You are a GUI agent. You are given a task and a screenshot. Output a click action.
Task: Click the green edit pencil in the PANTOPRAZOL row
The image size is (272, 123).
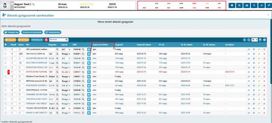coord(259,90)
